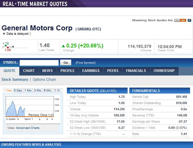Viewport: 193px width, 148px height.
Task: Click the Price/Earnings value 0.0x
Action: point(184,109)
